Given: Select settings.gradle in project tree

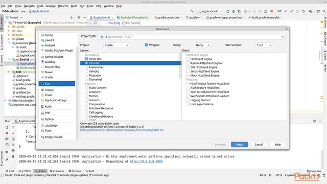Looking at the screenshot, I should point(24,97).
